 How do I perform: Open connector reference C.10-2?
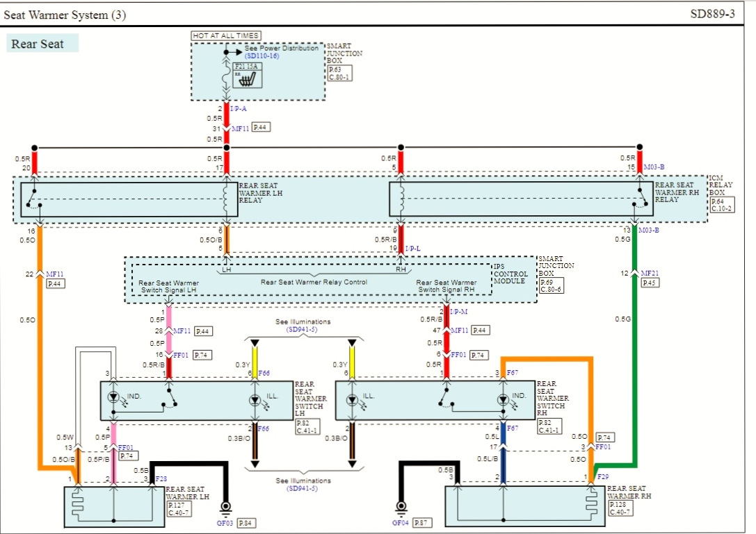[x=722, y=208]
